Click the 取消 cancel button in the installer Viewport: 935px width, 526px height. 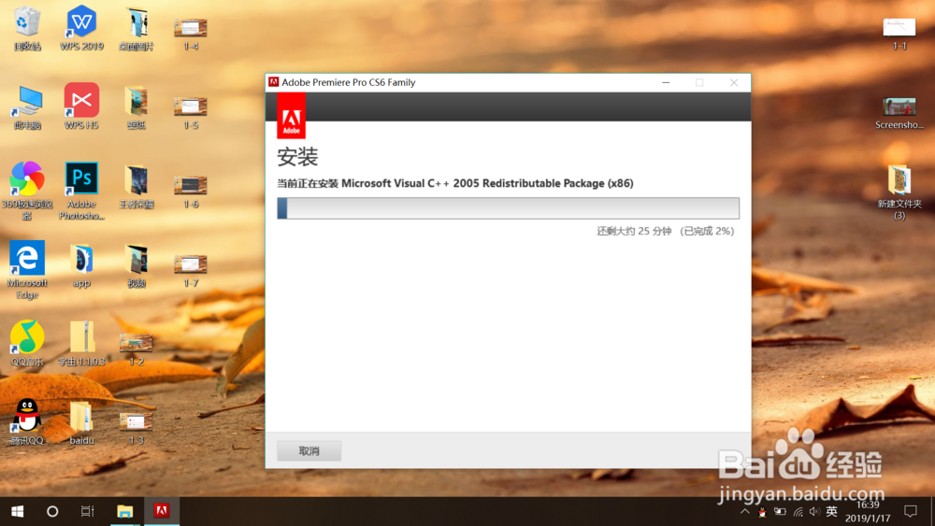(309, 451)
